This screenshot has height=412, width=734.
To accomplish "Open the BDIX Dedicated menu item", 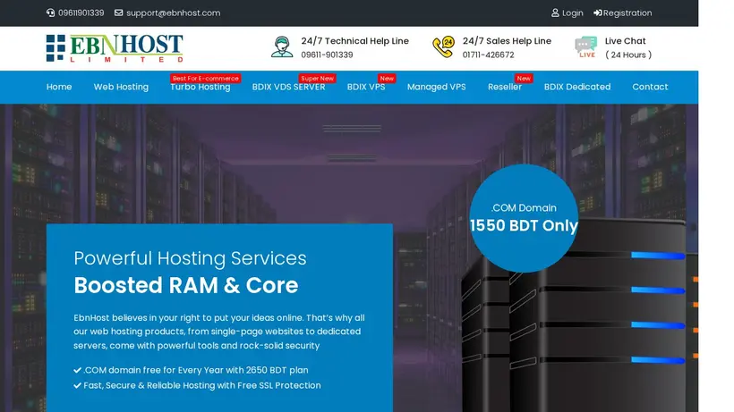I will (577, 87).
